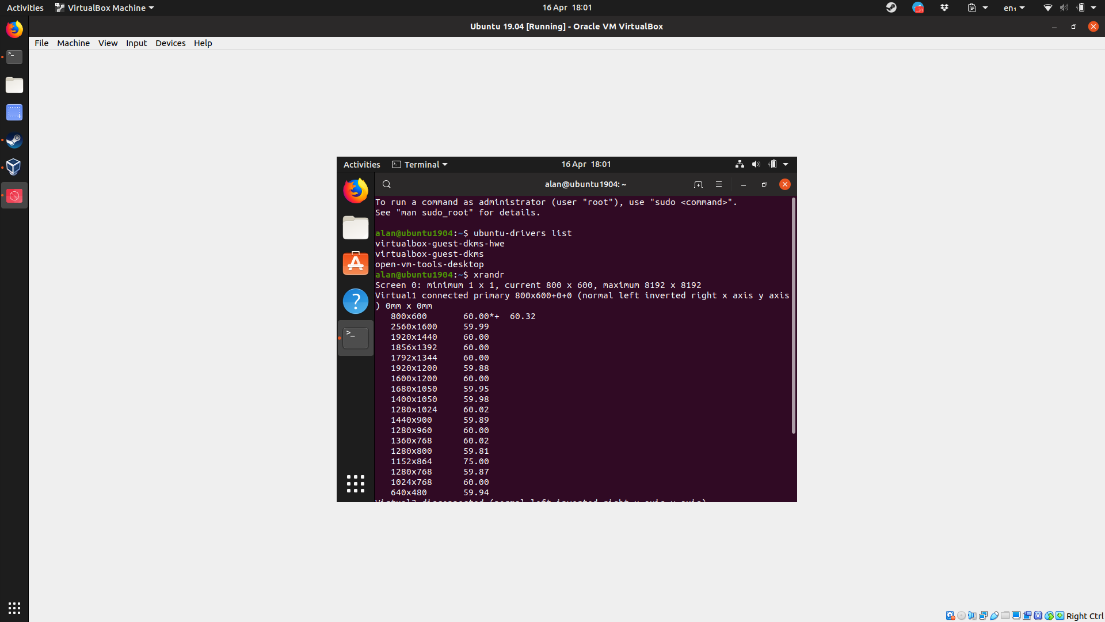Click recording status icon

click(x=1027, y=616)
